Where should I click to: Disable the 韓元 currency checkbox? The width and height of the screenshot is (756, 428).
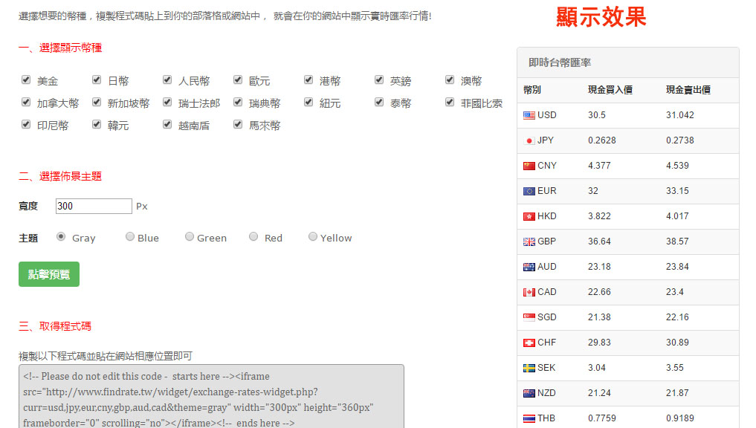pos(97,124)
